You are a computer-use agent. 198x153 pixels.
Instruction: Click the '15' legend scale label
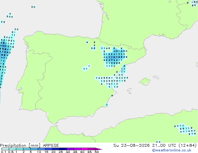click(46, 152)
